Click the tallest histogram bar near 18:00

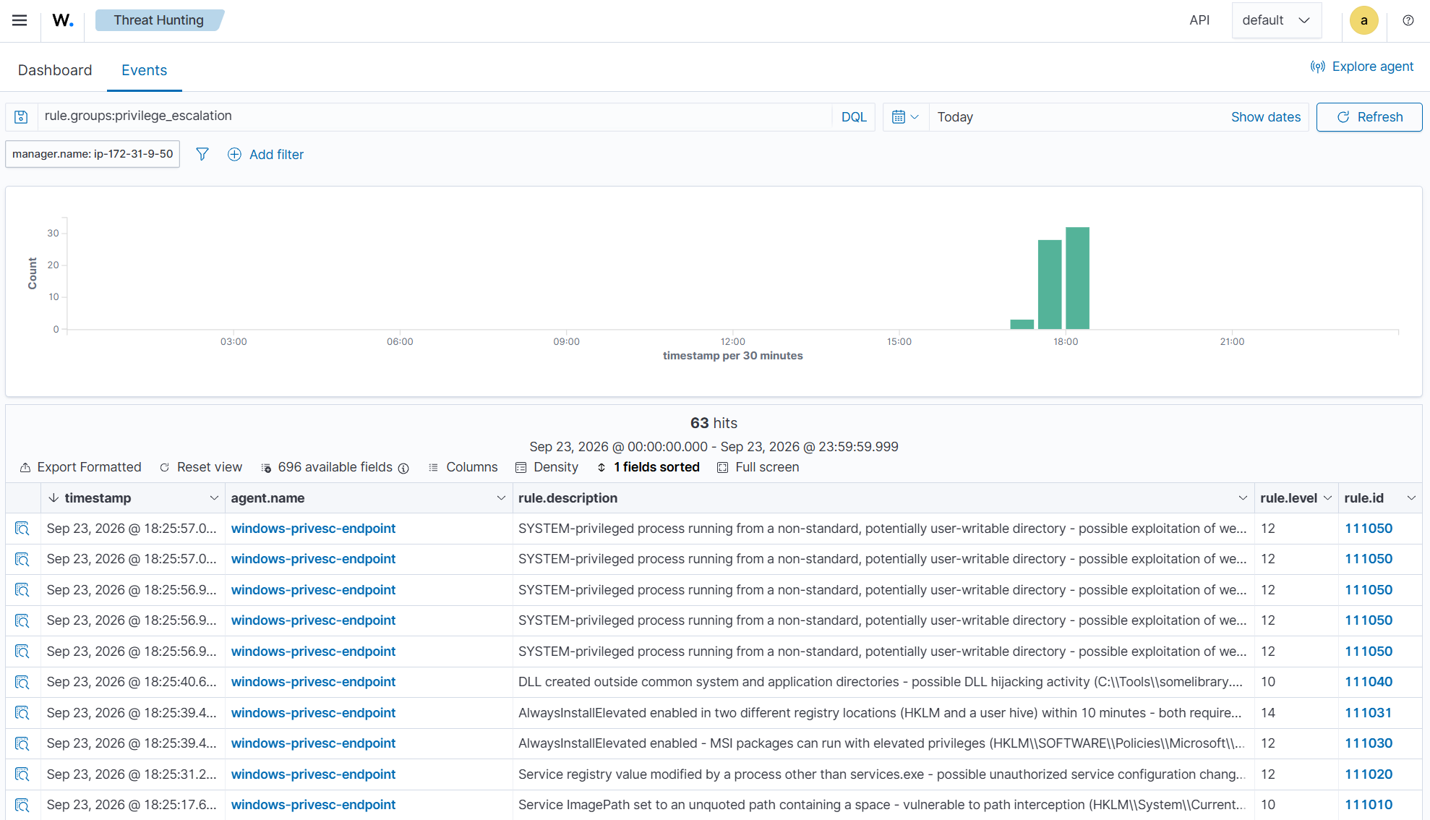coord(1077,278)
